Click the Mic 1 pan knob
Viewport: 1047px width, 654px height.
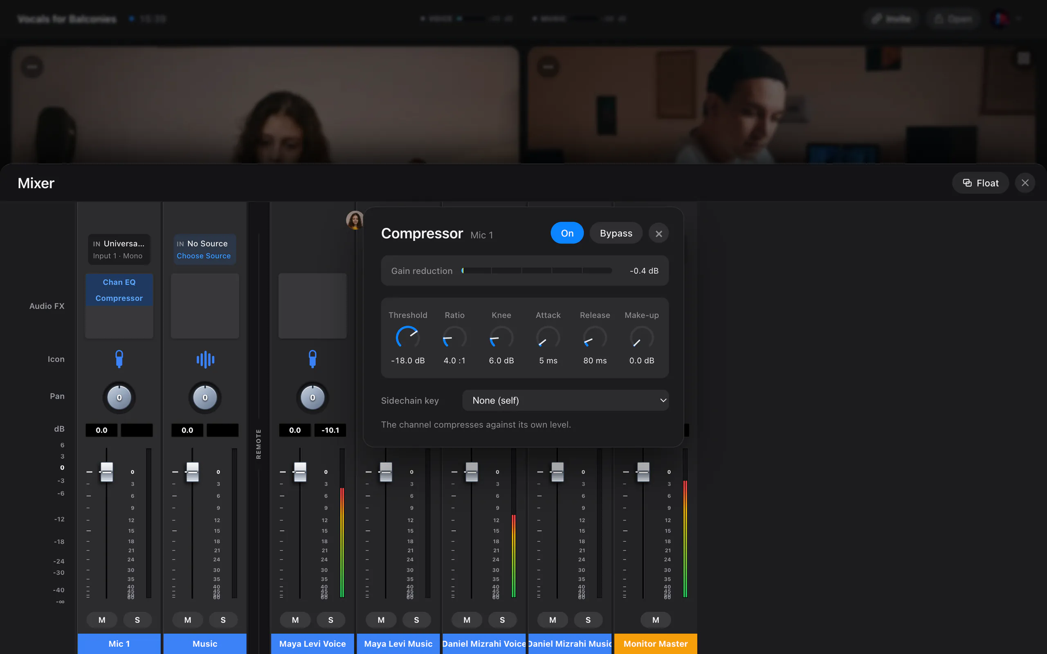tap(119, 397)
